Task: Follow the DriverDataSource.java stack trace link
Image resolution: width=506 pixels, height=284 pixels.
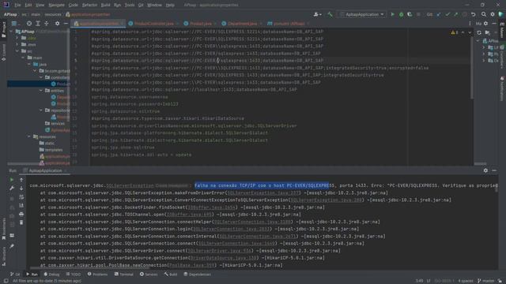Action: click(223, 258)
